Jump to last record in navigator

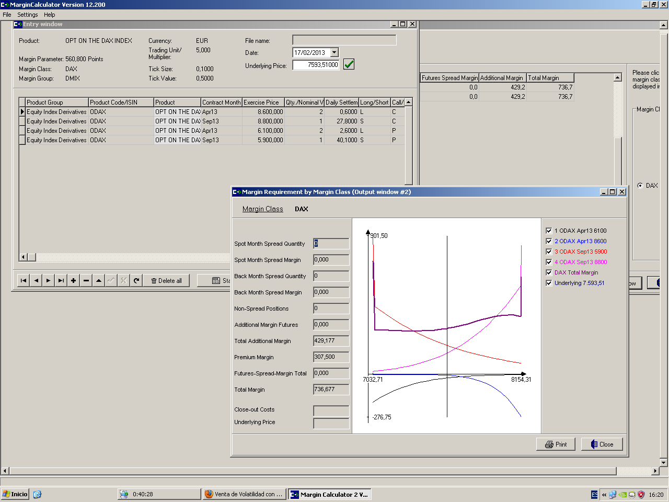61,281
